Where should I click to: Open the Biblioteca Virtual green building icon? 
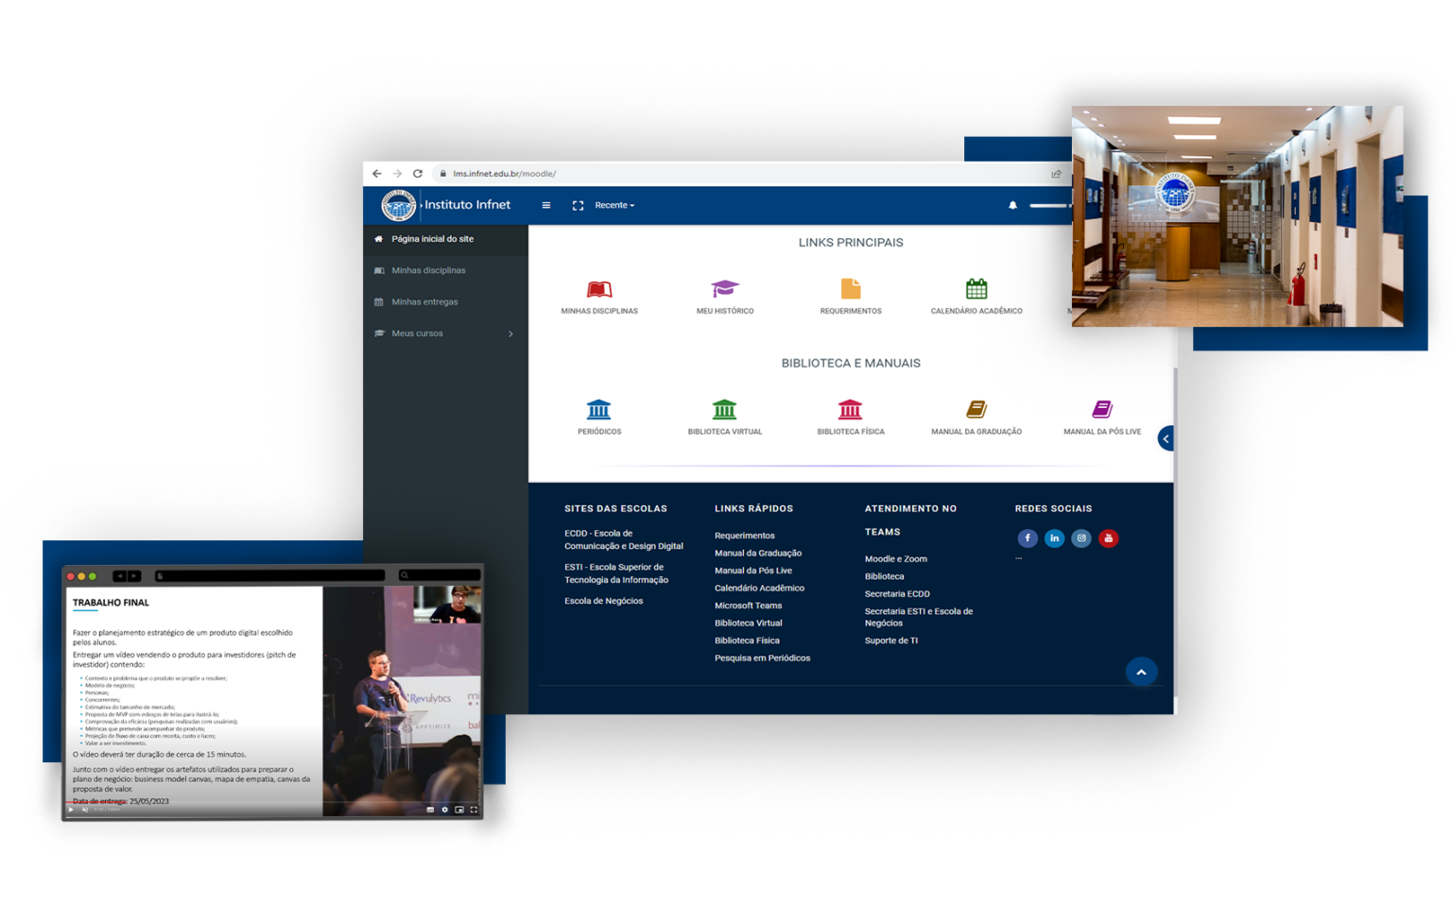(724, 410)
